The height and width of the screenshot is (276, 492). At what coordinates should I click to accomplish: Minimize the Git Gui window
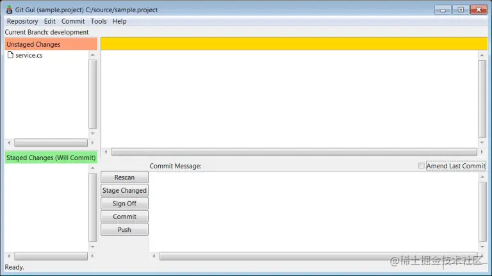point(443,10)
